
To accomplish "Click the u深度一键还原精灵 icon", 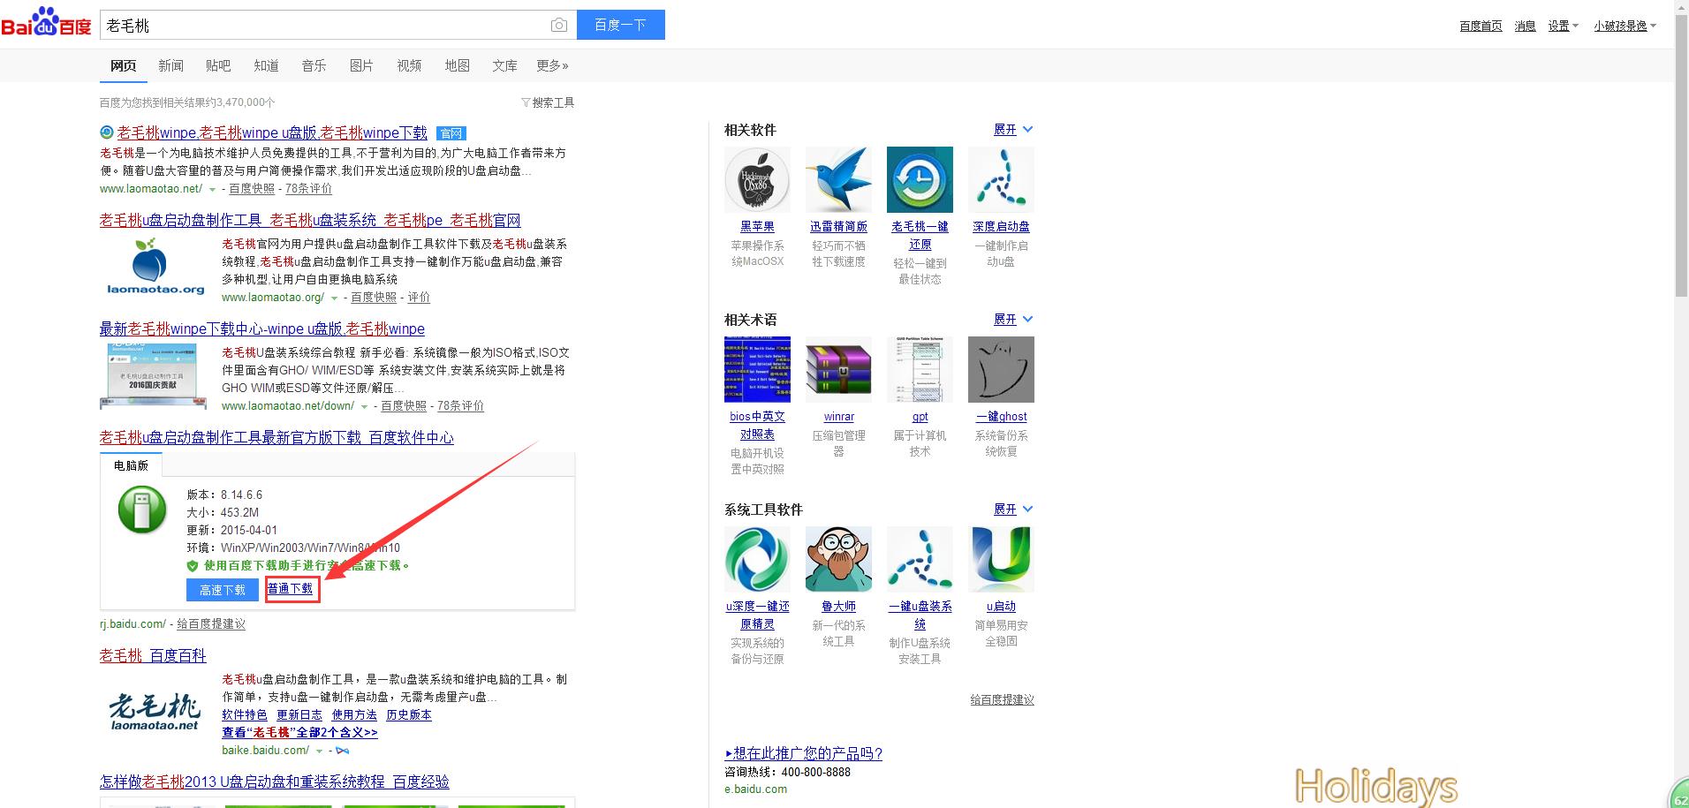I will click(x=757, y=558).
